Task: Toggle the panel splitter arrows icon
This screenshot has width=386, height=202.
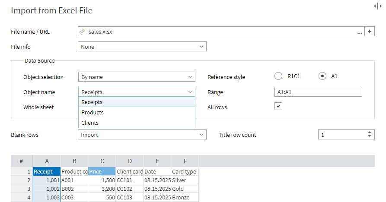Action: (x=377, y=6)
